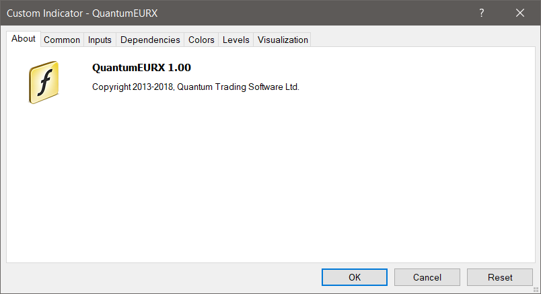The width and height of the screenshot is (541, 294).
Task: Click the dialog resize grip corner
Action: click(x=536, y=290)
